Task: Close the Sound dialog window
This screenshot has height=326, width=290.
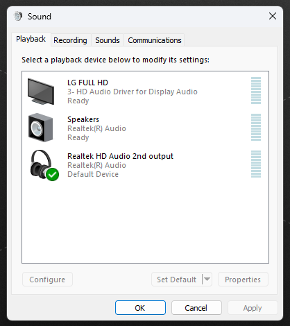Action: (x=273, y=16)
